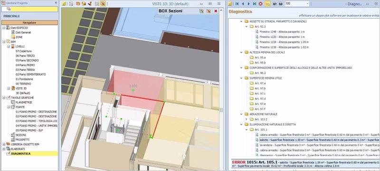Collapse AGGETTI SU STRADA, PARAPETTI E DAVANZALI group
Viewport: 380px width, 171px height.
[x=241, y=21]
